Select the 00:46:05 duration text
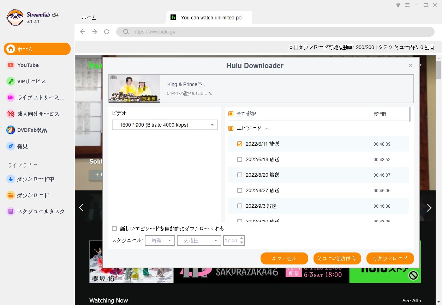Viewport: 442px width, 305px height. tap(382, 191)
